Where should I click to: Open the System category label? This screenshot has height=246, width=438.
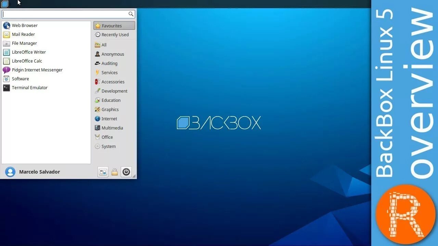[108, 147]
